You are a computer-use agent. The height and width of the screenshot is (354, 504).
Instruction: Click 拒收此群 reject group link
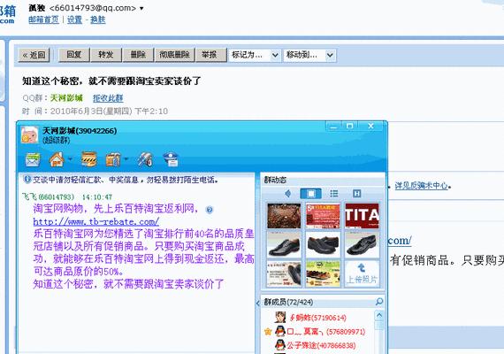click(x=108, y=98)
